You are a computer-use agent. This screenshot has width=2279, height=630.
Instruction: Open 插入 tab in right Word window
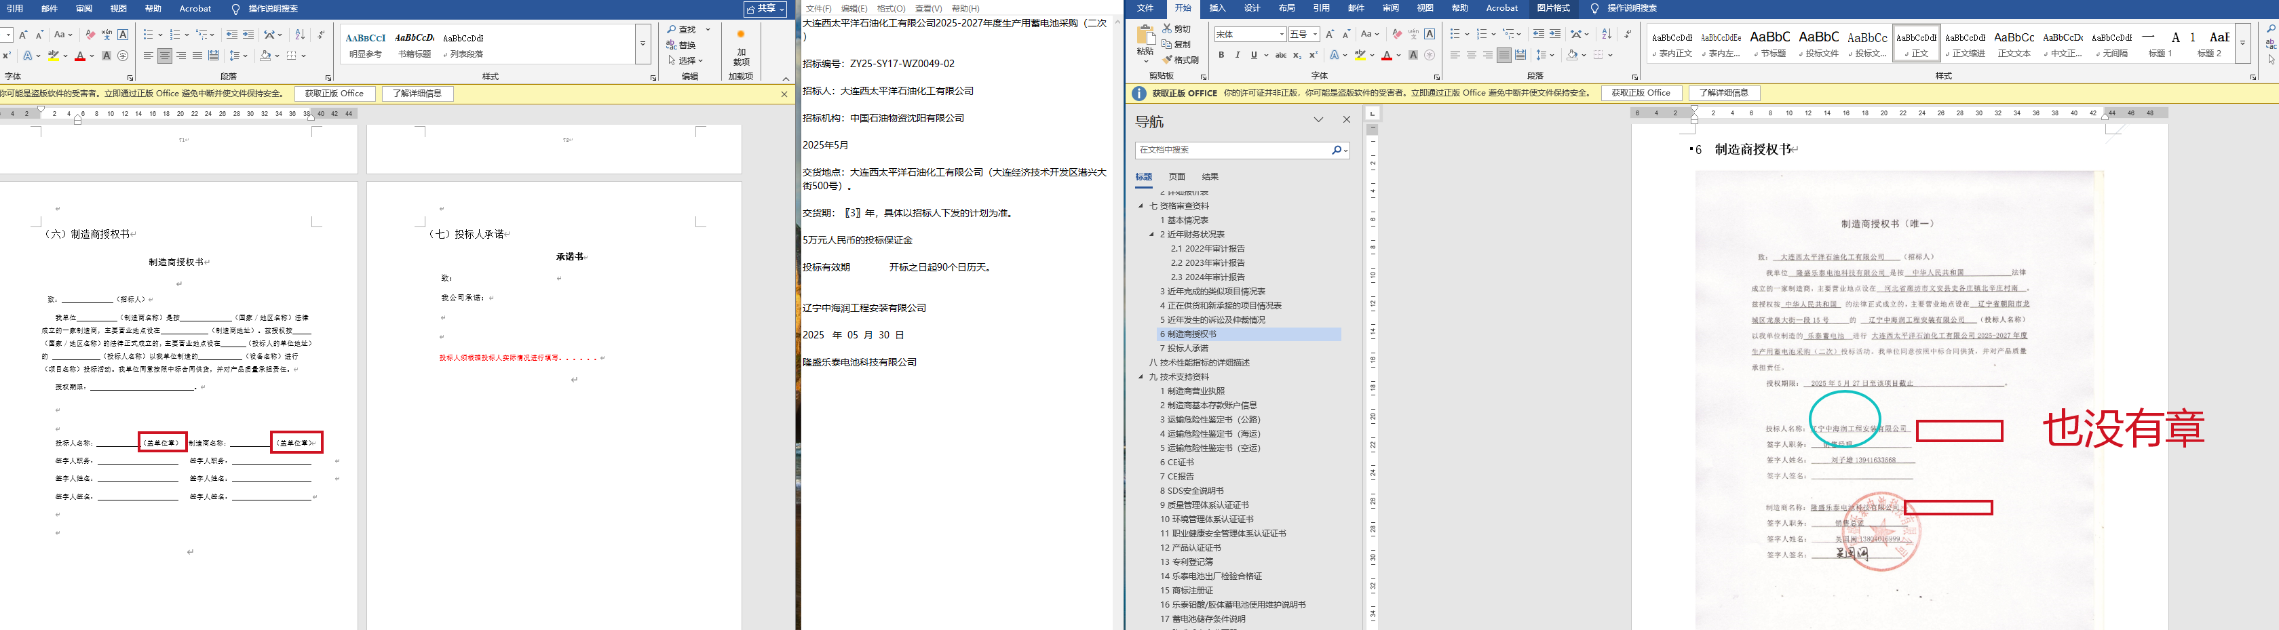click(1217, 8)
